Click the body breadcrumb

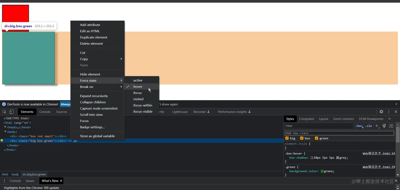click(x=15, y=174)
